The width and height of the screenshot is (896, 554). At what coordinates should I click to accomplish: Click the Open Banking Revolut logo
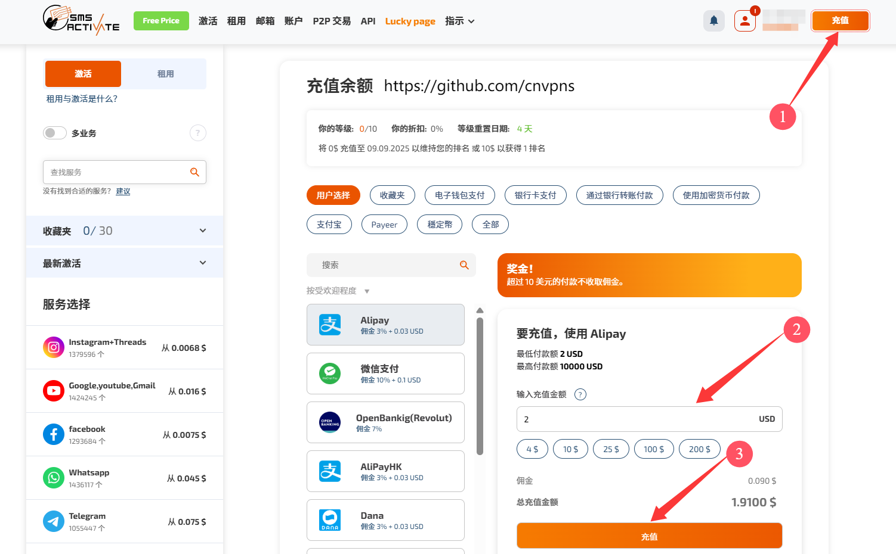tap(330, 422)
